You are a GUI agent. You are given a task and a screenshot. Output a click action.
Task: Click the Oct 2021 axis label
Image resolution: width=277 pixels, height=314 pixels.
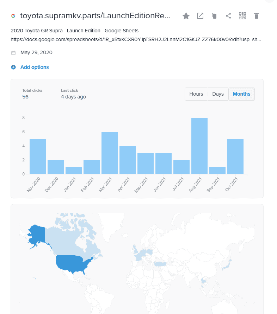(232, 185)
